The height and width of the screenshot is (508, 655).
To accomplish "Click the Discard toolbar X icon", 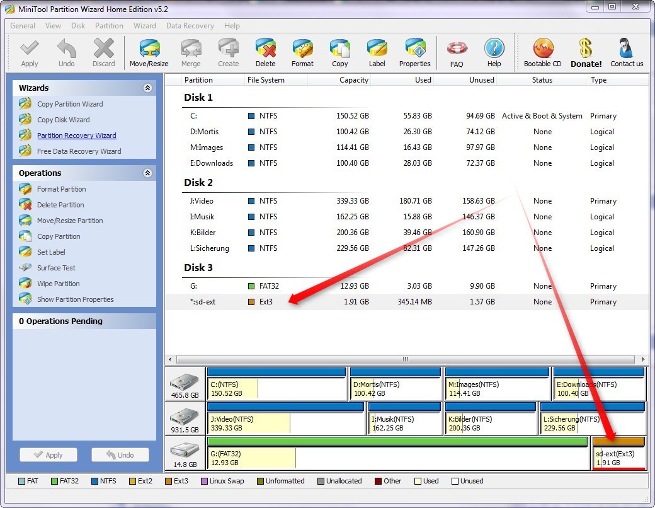I will (x=103, y=48).
